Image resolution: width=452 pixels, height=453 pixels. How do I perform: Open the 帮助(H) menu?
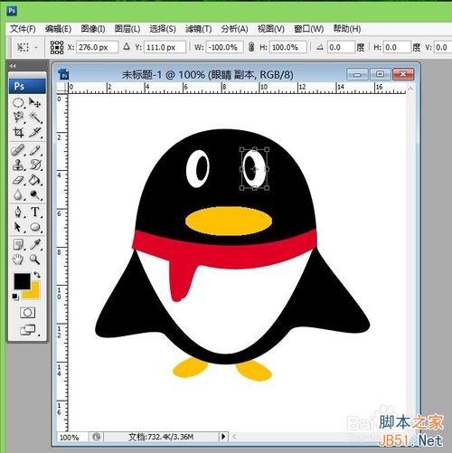[x=347, y=29]
